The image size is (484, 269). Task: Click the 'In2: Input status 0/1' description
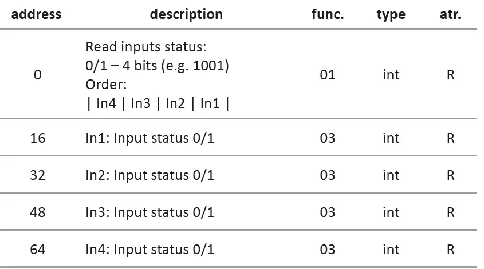coord(150,175)
